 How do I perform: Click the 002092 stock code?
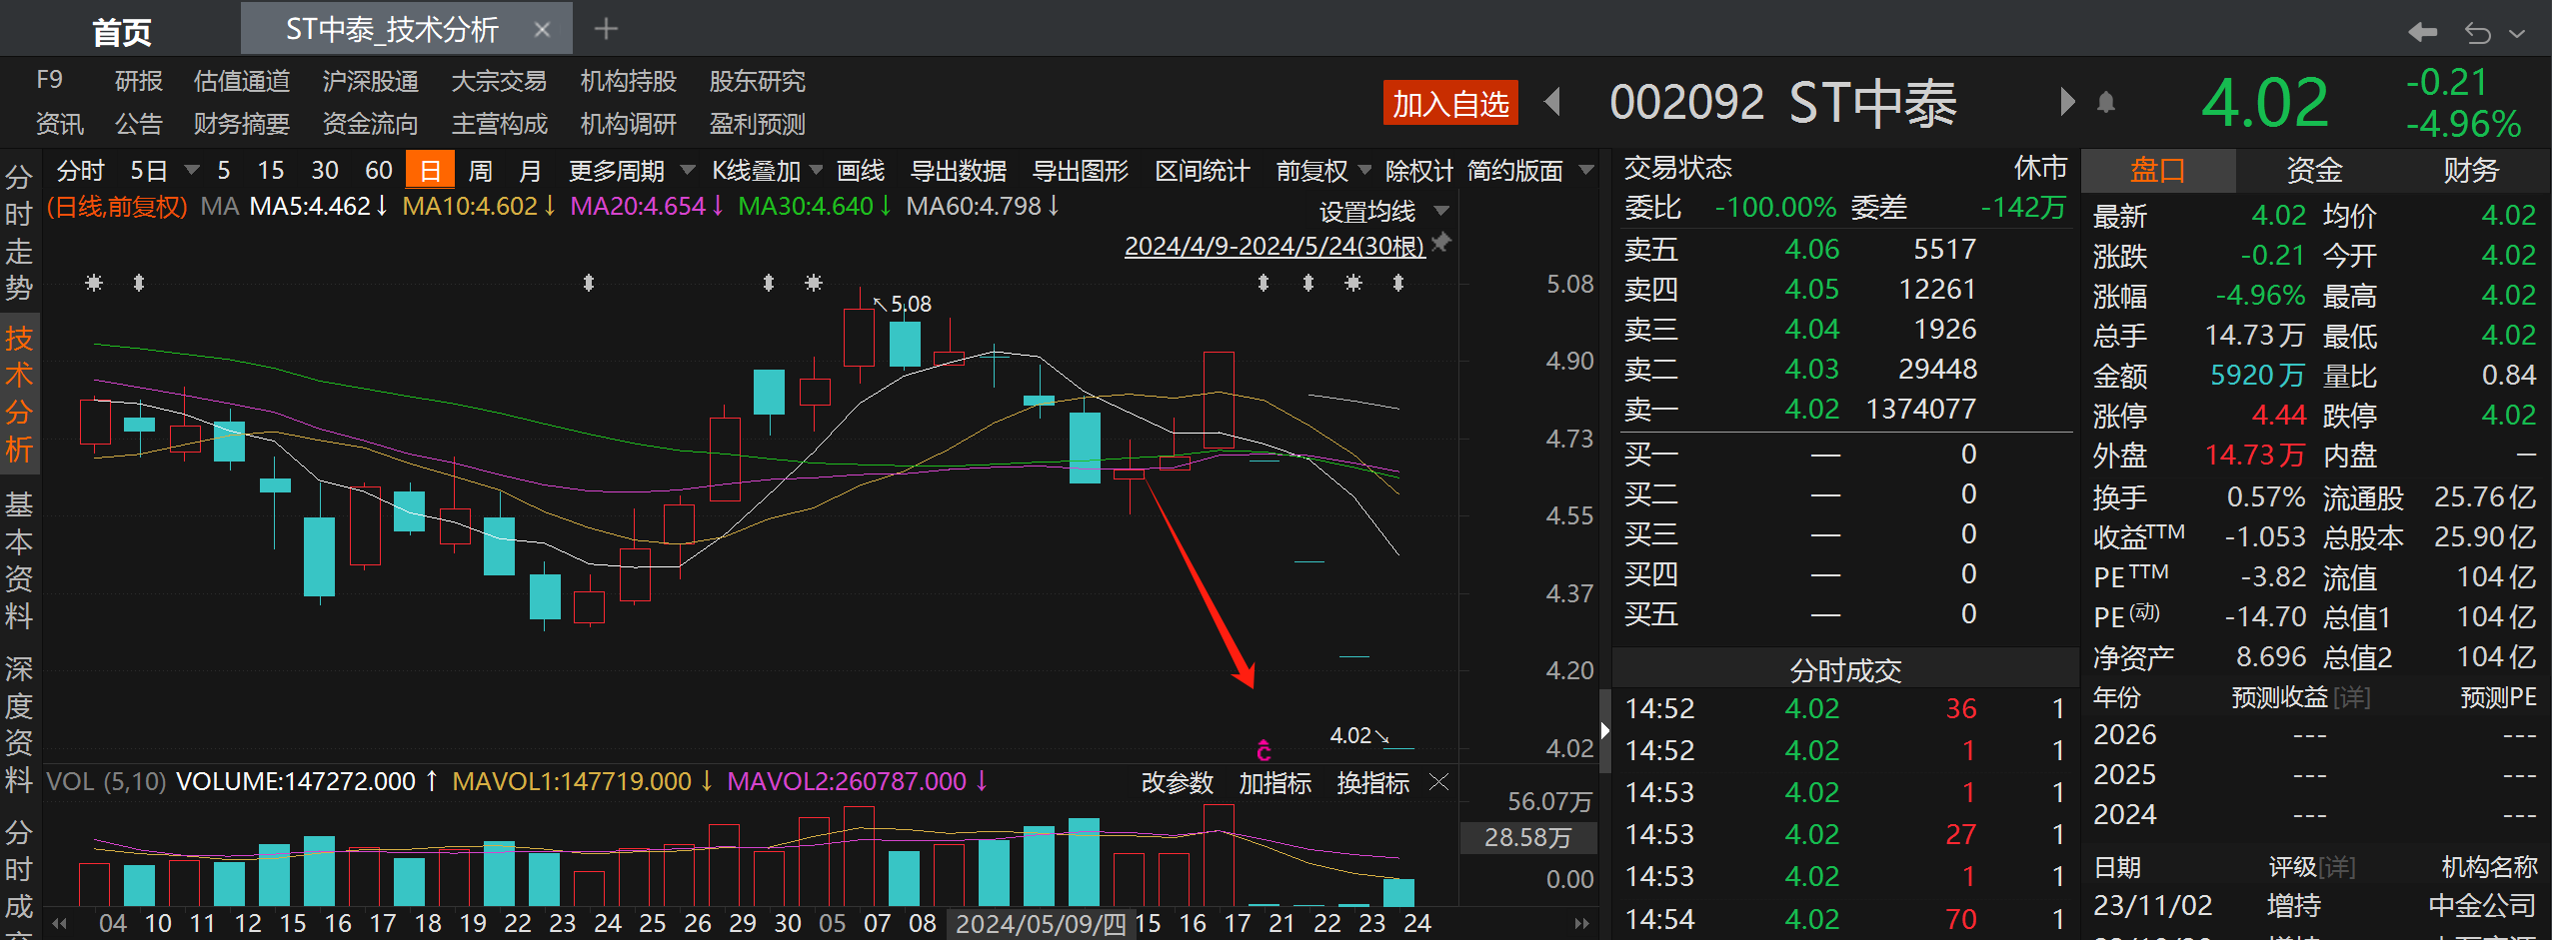pos(1687,102)
